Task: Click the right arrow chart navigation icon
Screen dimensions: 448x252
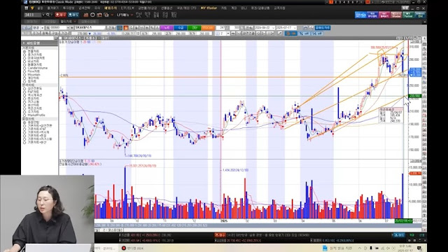Action: pyautogui.click(x=263, y=34)
